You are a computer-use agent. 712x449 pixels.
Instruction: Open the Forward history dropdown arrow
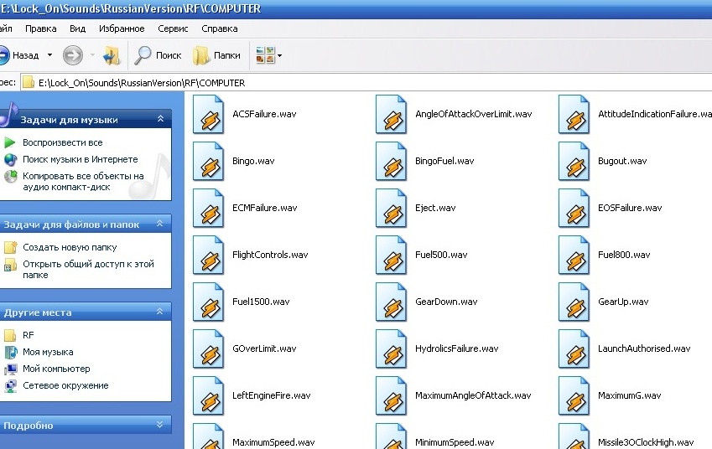pyautogui.click(x=92, y=55)
